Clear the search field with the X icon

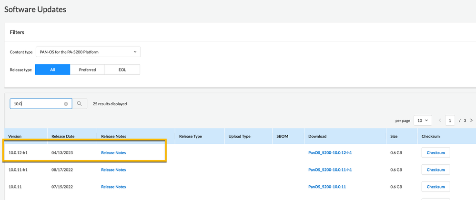click(x=66, y=104)
